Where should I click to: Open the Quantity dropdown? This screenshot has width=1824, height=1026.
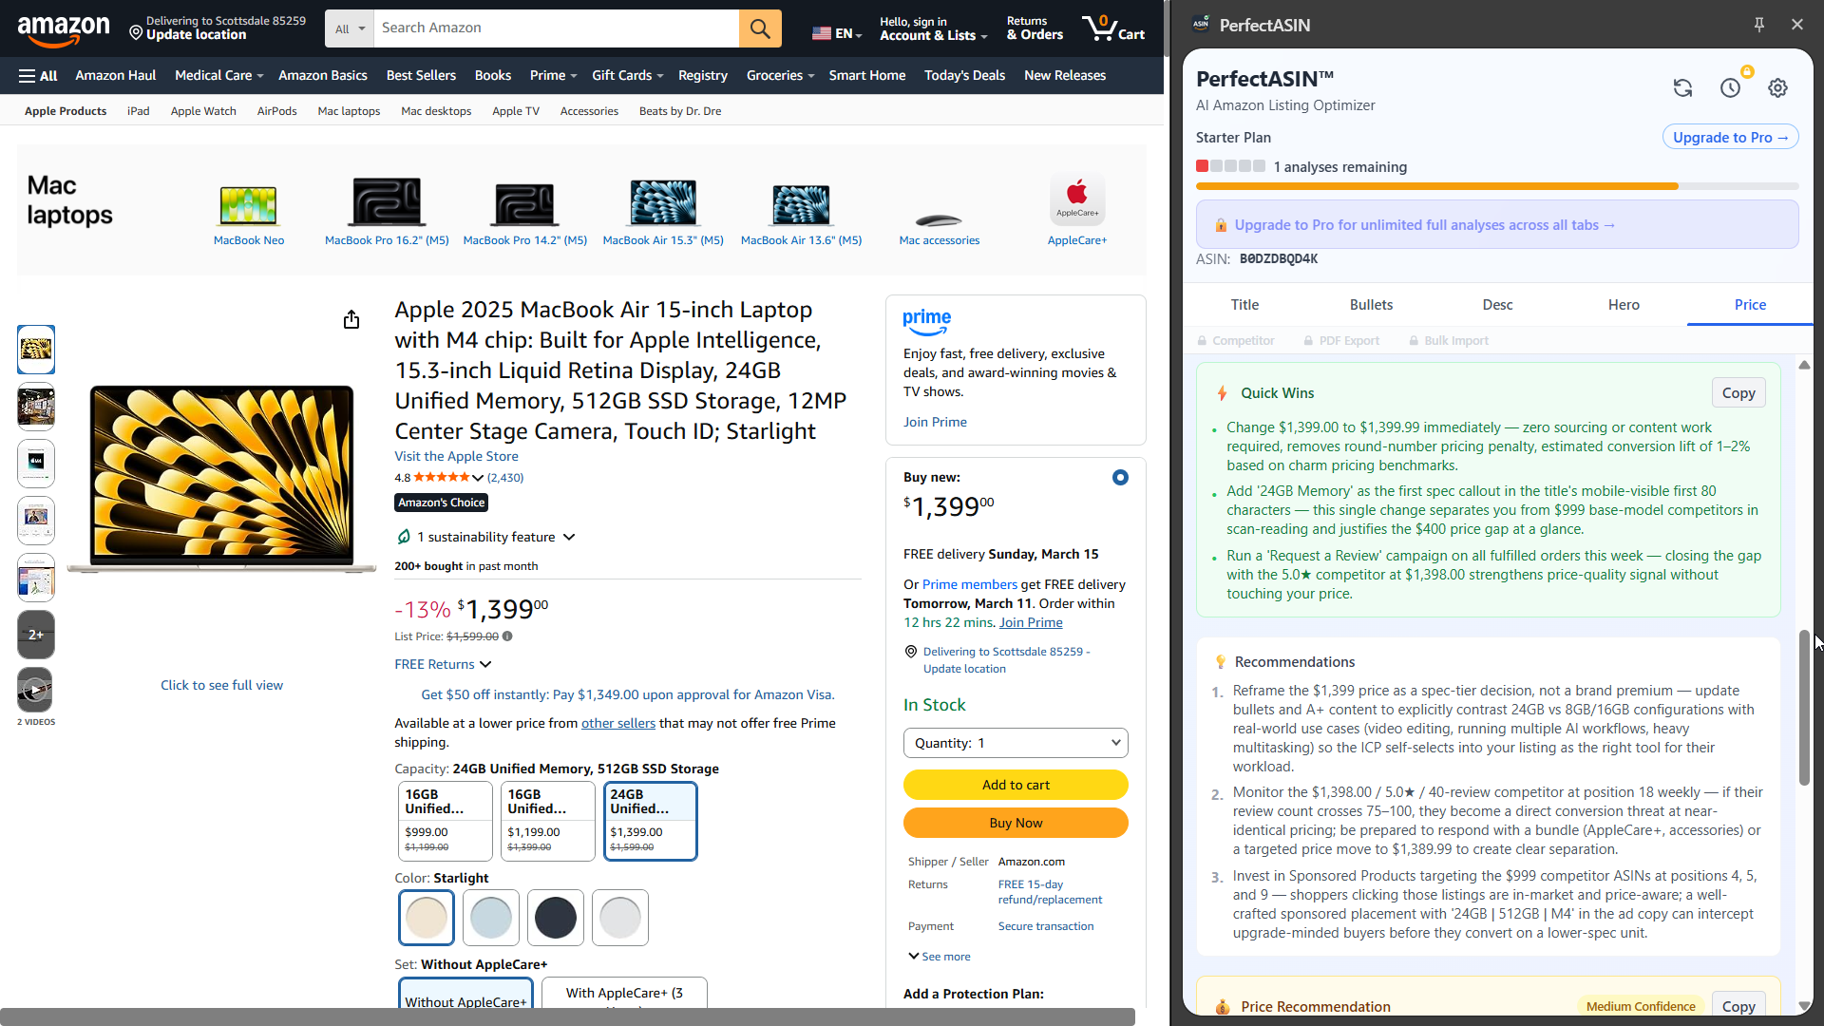click(x=1016, y=742)
